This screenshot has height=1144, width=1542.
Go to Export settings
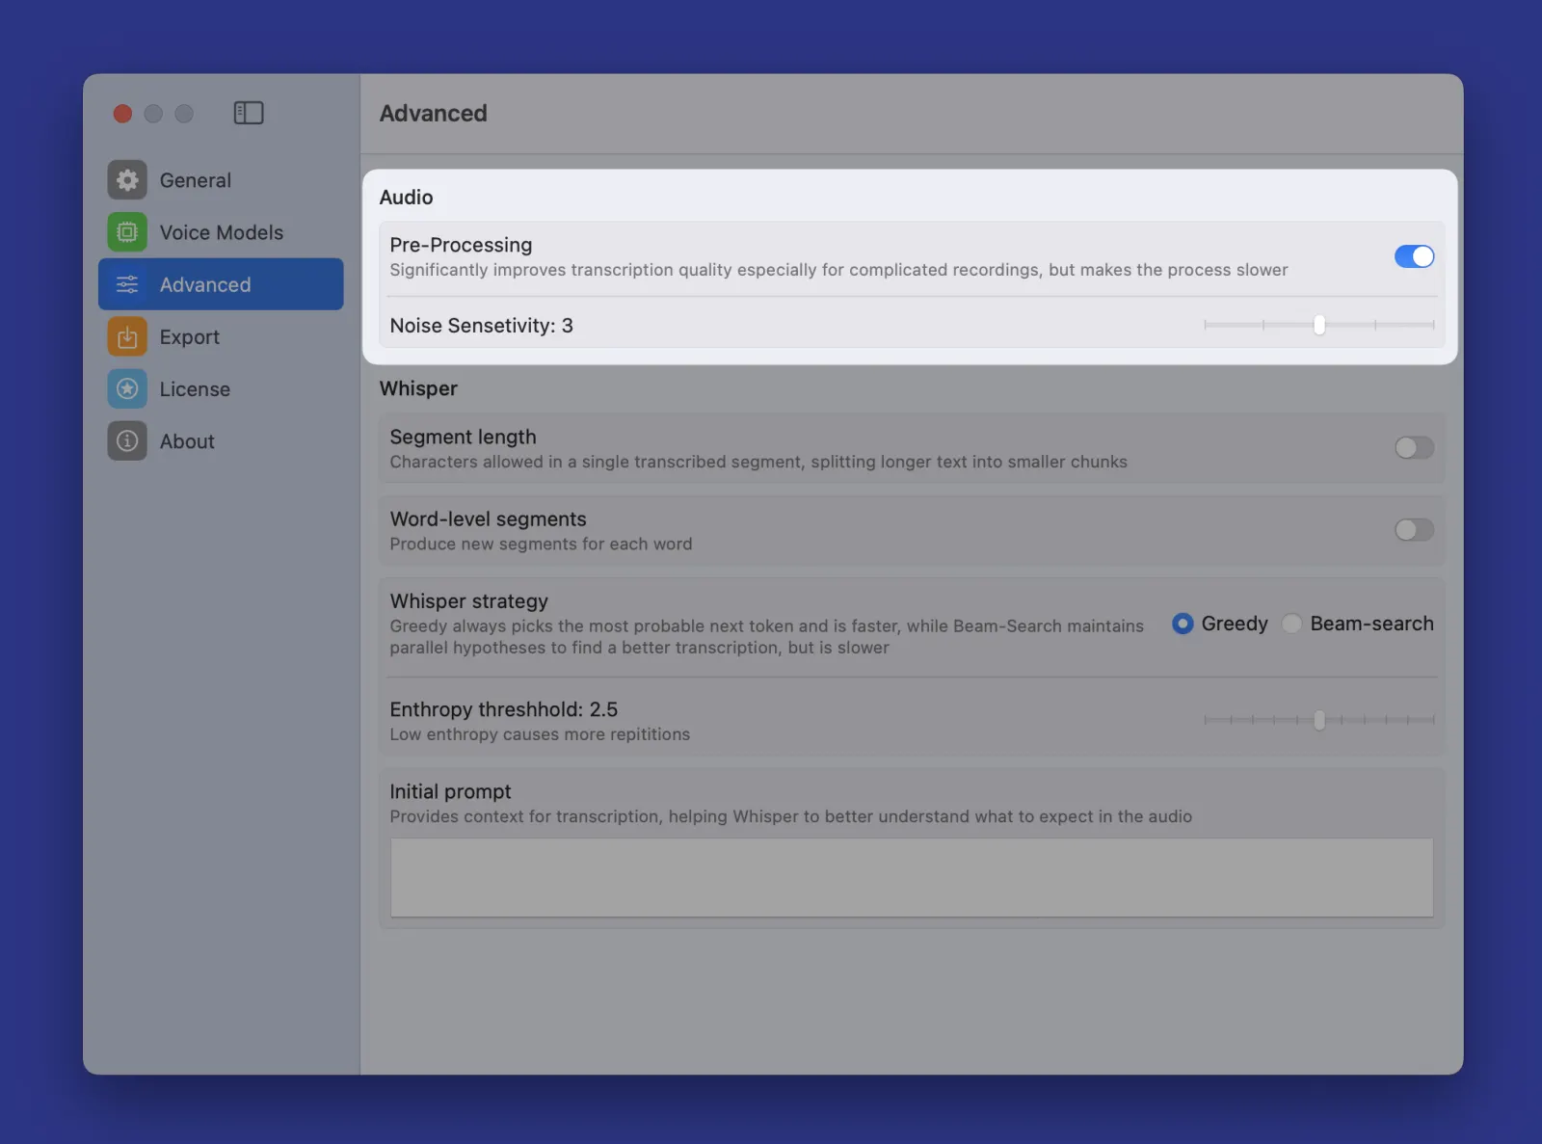221,337
